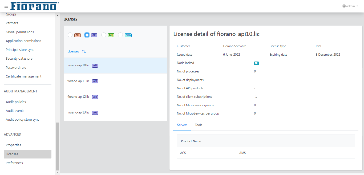Click the AUDIT MANAGEMENT section header

tap(21, 91)
